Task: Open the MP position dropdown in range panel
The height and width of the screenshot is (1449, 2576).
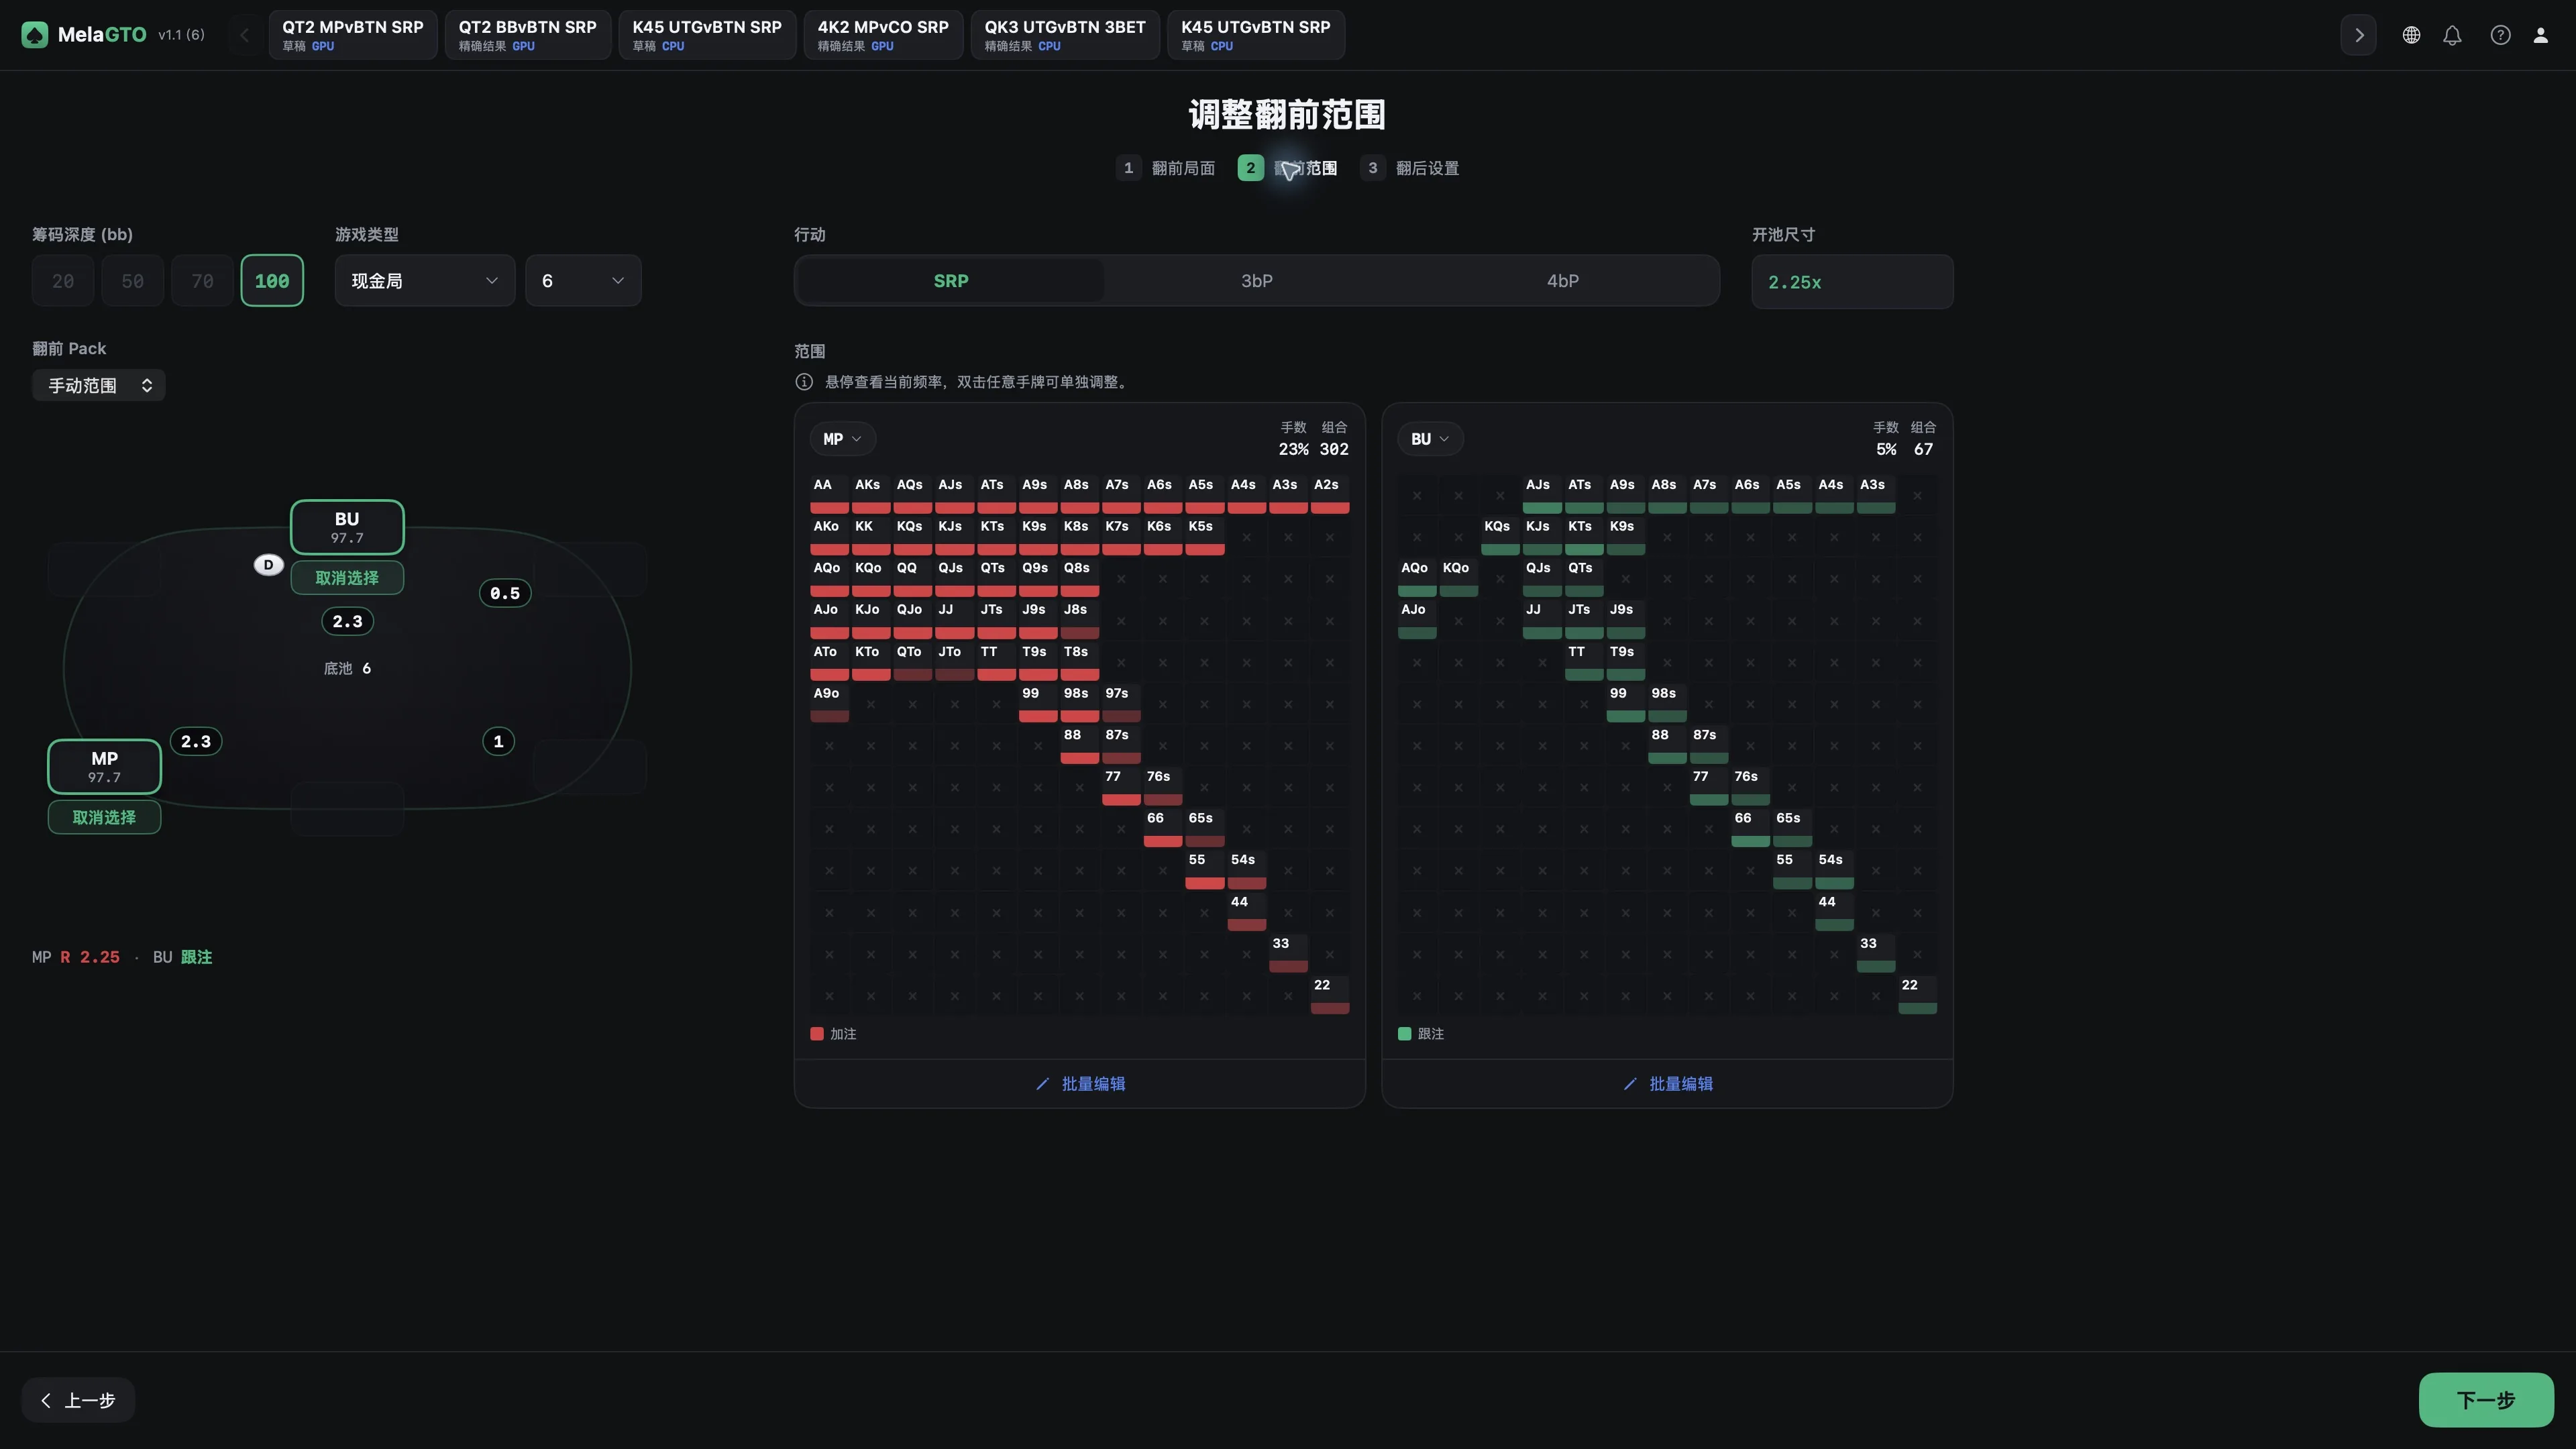Action: (842, 439)
